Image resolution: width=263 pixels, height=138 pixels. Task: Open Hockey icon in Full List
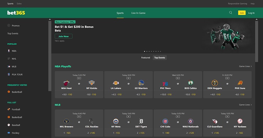(x=9, y=133)
